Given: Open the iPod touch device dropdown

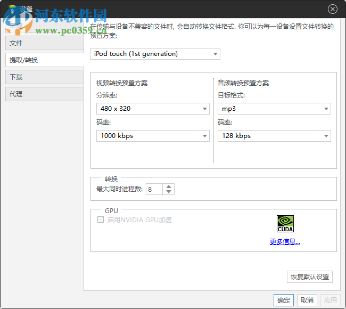Looking at the screenshot, I should [155, 54].
